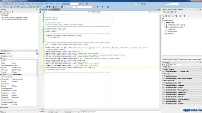Click the blue Forward navigation arrow
Image resolution: width=202 pixels, height=113 pixels.
(x=102, y=7)
